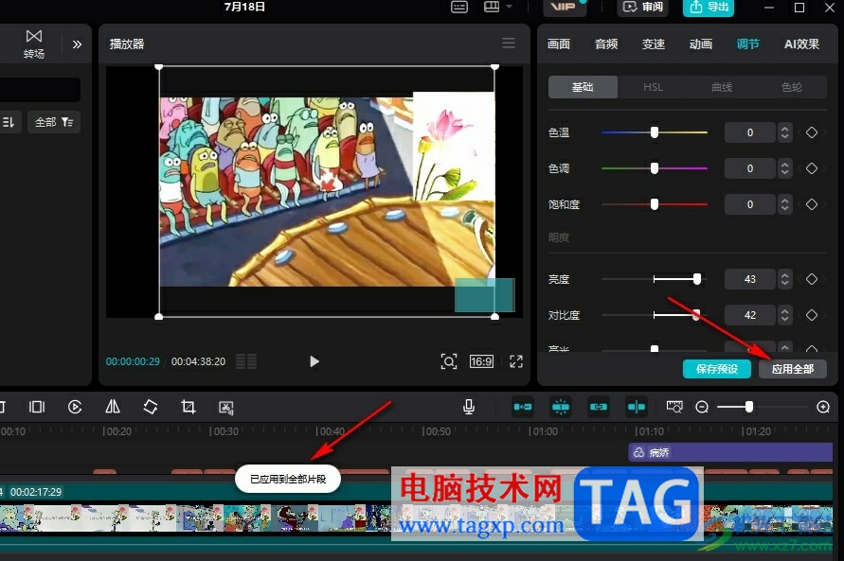Click the 饱和度 value field
This screenshot has width=844, height=561.
(x=750, y=204)
